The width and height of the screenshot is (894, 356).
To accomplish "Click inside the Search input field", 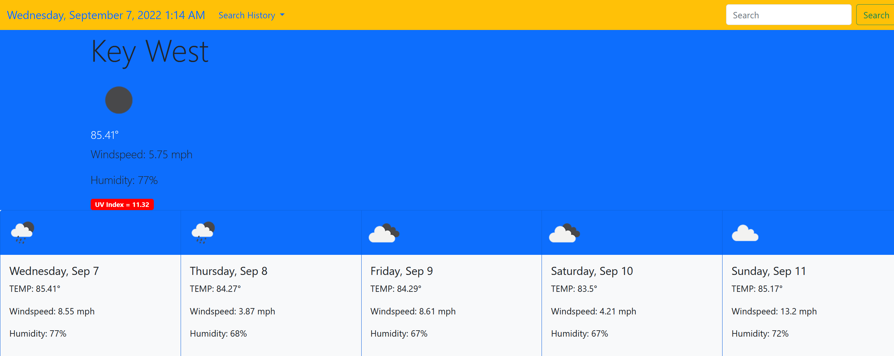I will (x=789, y=15).
